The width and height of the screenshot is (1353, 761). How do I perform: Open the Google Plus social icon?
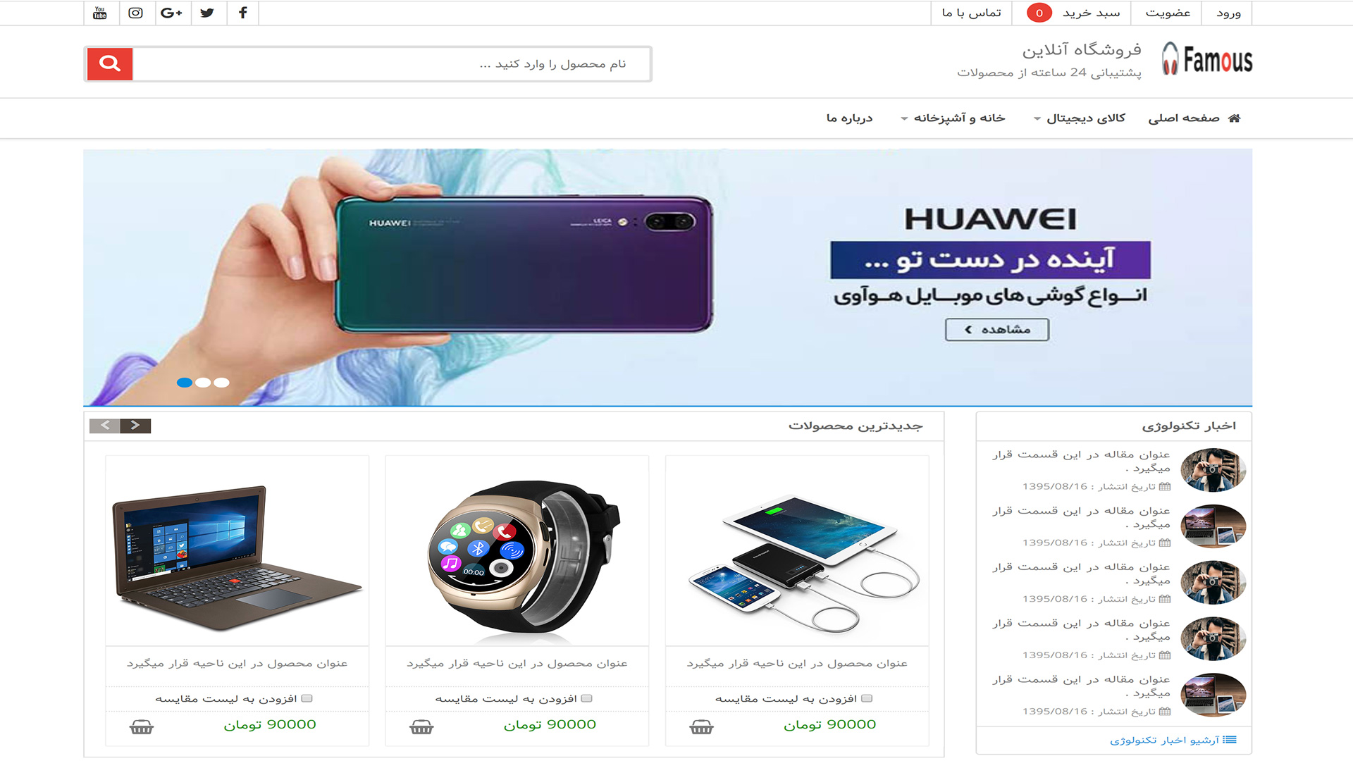171,13
